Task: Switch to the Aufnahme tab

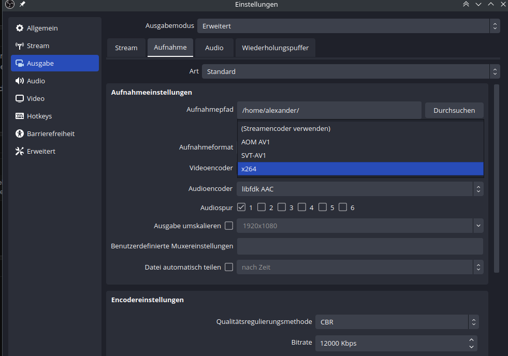Action: point(170,48)
